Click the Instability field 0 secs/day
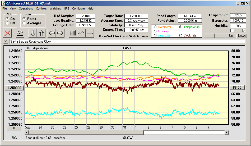 click(x=136, y=25)
